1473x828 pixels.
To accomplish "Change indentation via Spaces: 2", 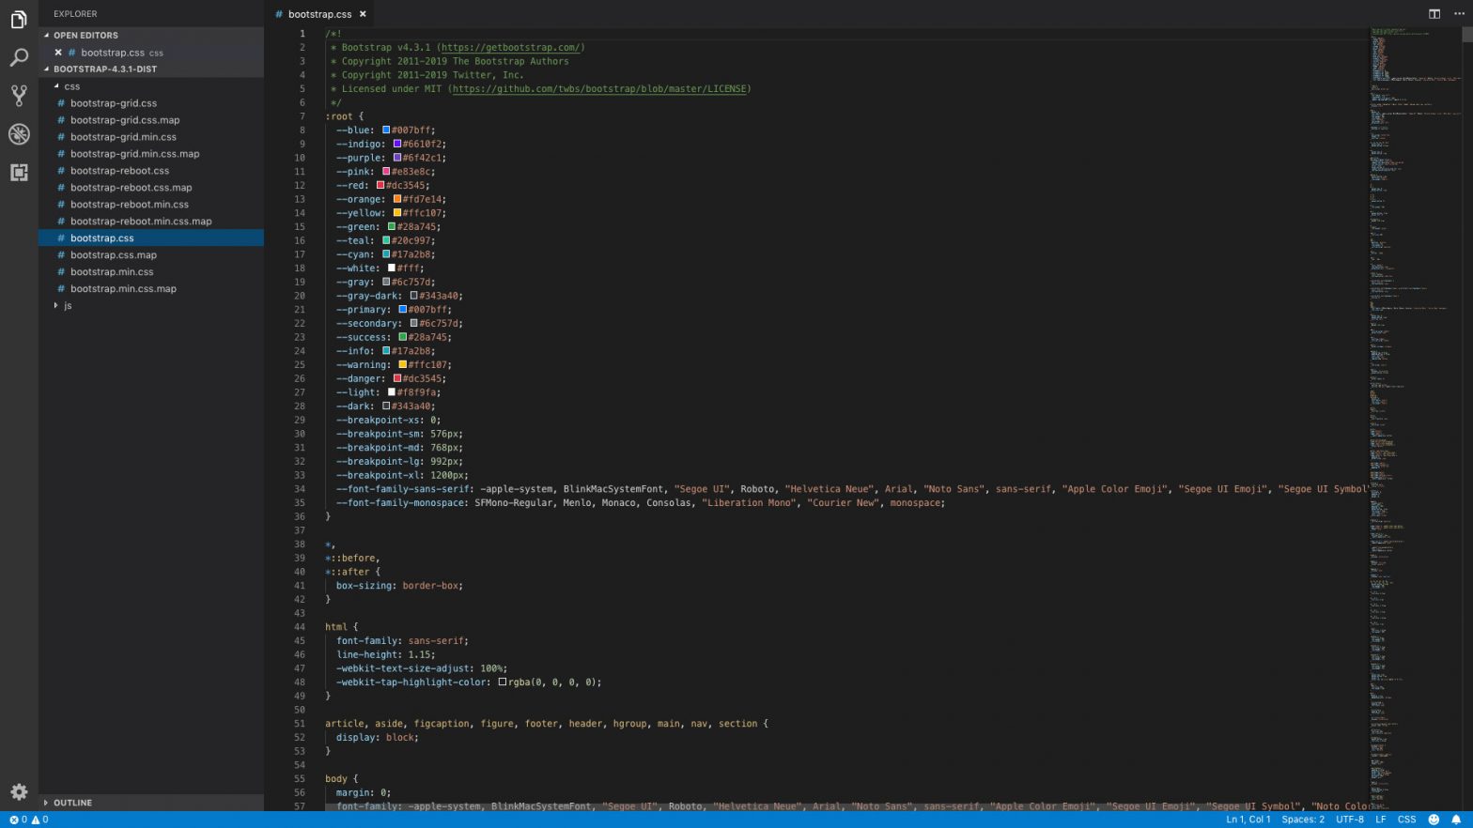I will coord(1303,820).
